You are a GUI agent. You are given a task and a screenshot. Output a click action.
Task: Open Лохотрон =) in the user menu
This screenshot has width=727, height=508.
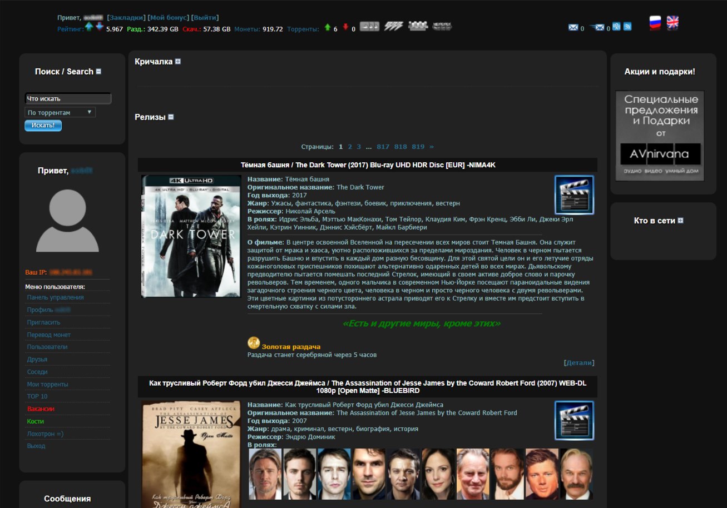[x=45, y=434]
